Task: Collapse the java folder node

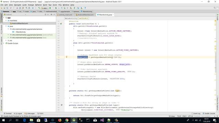Action: click(6, 26)
